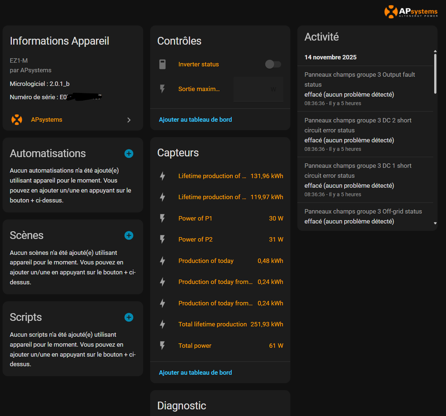Open Power of P2 sensor details
This screenshot has height=416, width=446.
click(x=195, y=239)
